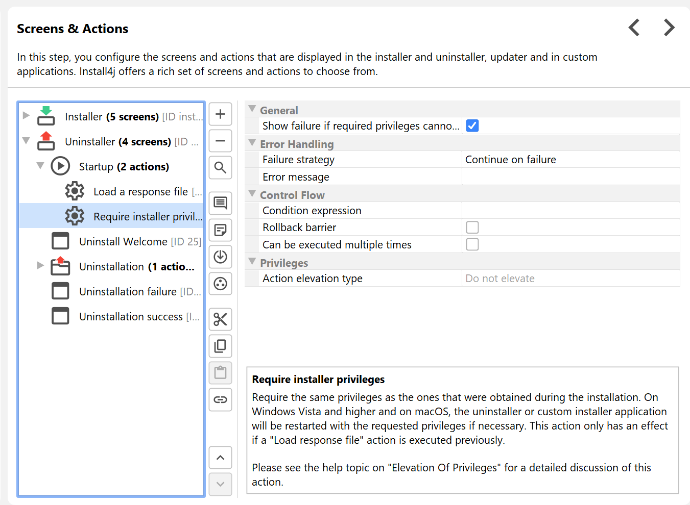Image resolution: width=690 pixels, height=505 pixels.
Task: Go back to the previous step arrow
Action: click(x=634, y=28)
